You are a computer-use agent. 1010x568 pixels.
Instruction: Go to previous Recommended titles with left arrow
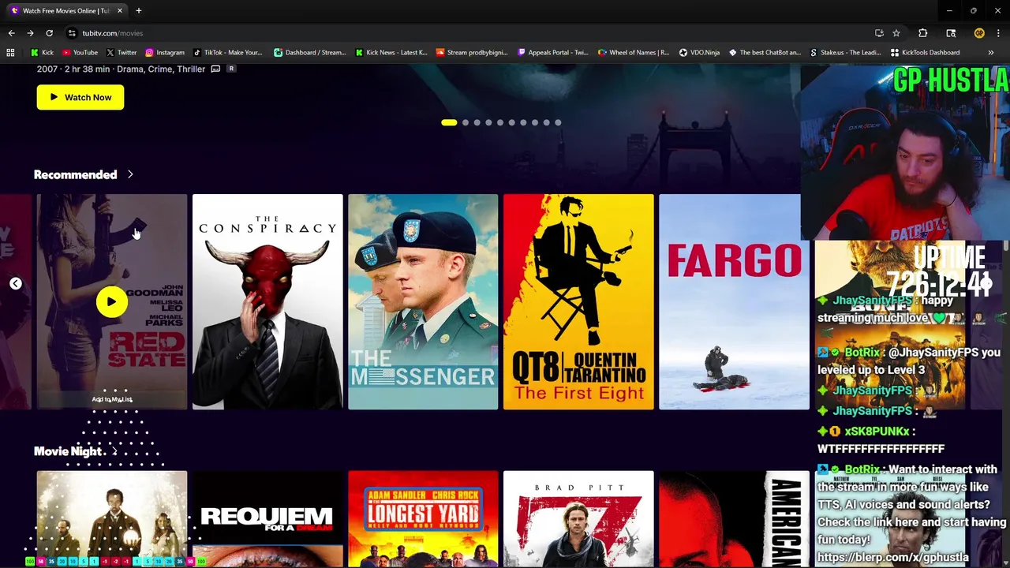pyautogui.click(x=15, y=284)
